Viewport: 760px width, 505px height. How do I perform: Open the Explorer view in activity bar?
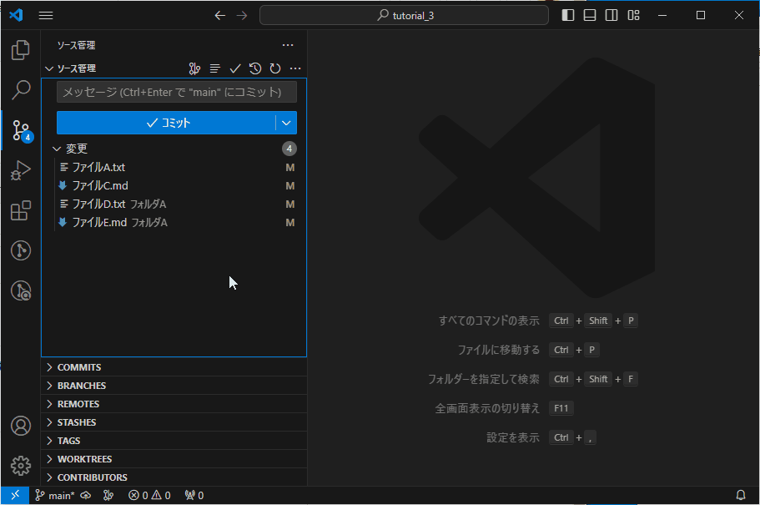coord(20,50)
